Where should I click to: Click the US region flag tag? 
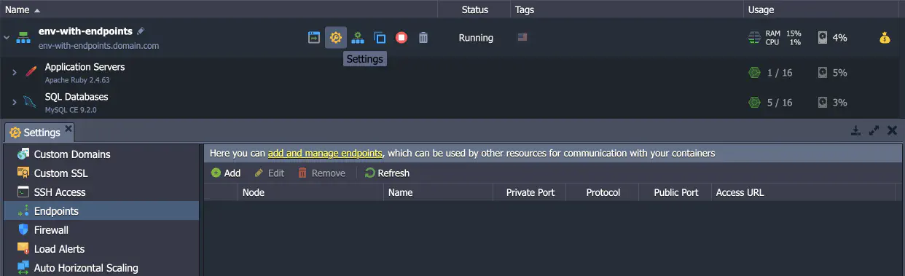point(522,37)
